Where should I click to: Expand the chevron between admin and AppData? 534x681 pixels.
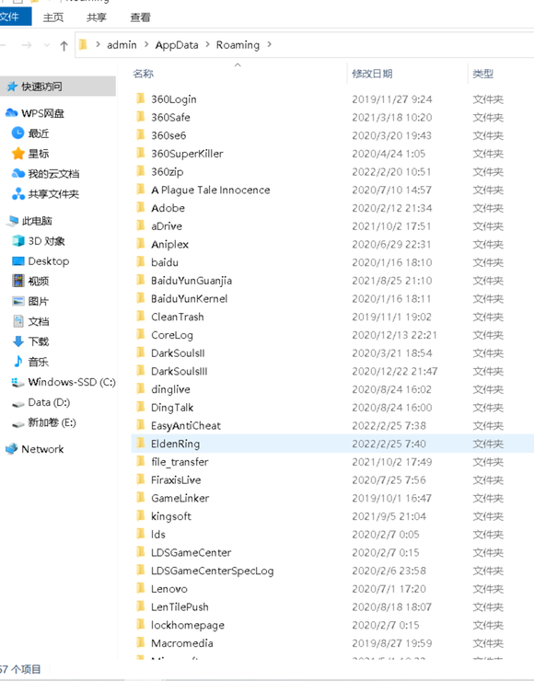tap(146, 44)
